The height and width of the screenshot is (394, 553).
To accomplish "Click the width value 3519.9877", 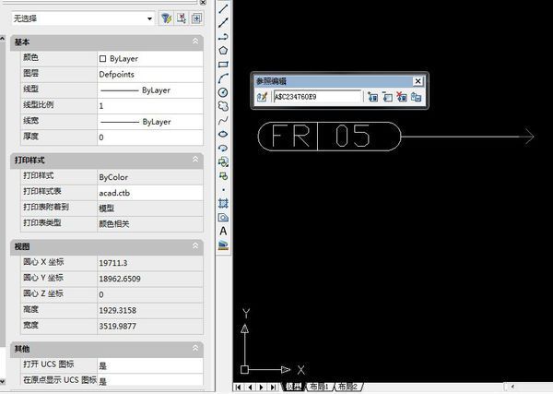I will [150, 327].
